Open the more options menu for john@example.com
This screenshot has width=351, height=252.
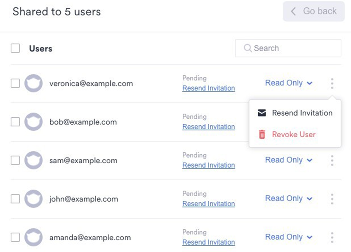332,199
